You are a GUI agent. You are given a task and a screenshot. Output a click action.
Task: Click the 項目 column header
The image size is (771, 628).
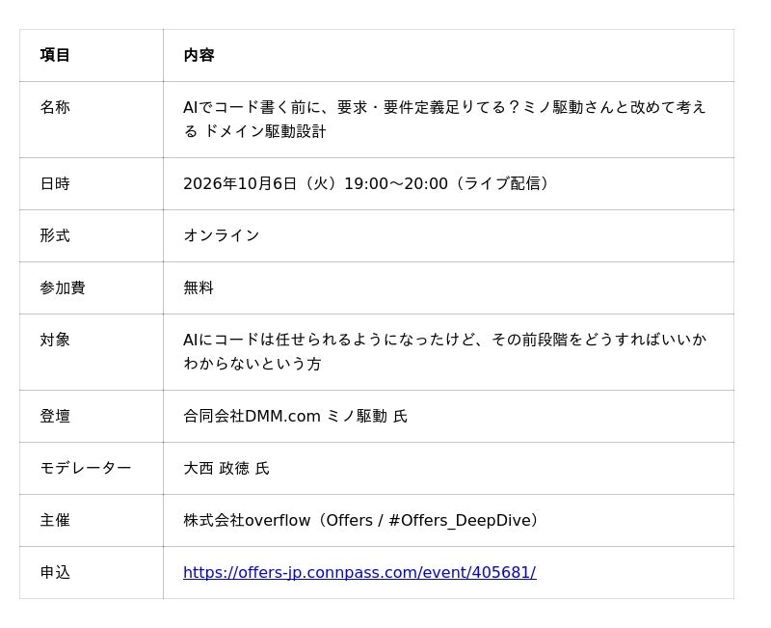[55, 55]
